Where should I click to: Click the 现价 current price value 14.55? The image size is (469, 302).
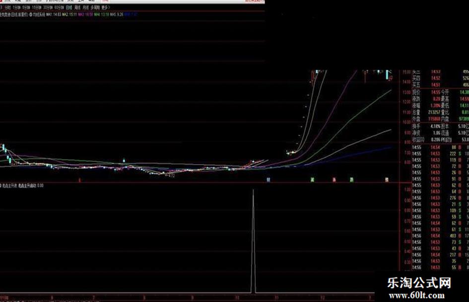pos(435,92)
